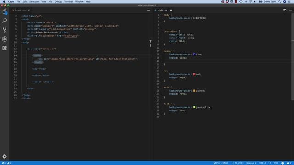
Task: Open the File menu
Action: click(18, 2)
